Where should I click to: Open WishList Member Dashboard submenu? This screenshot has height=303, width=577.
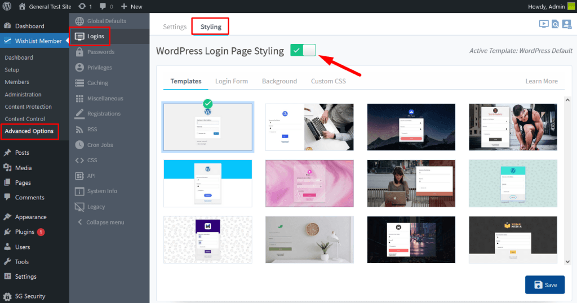pos(19,57)
